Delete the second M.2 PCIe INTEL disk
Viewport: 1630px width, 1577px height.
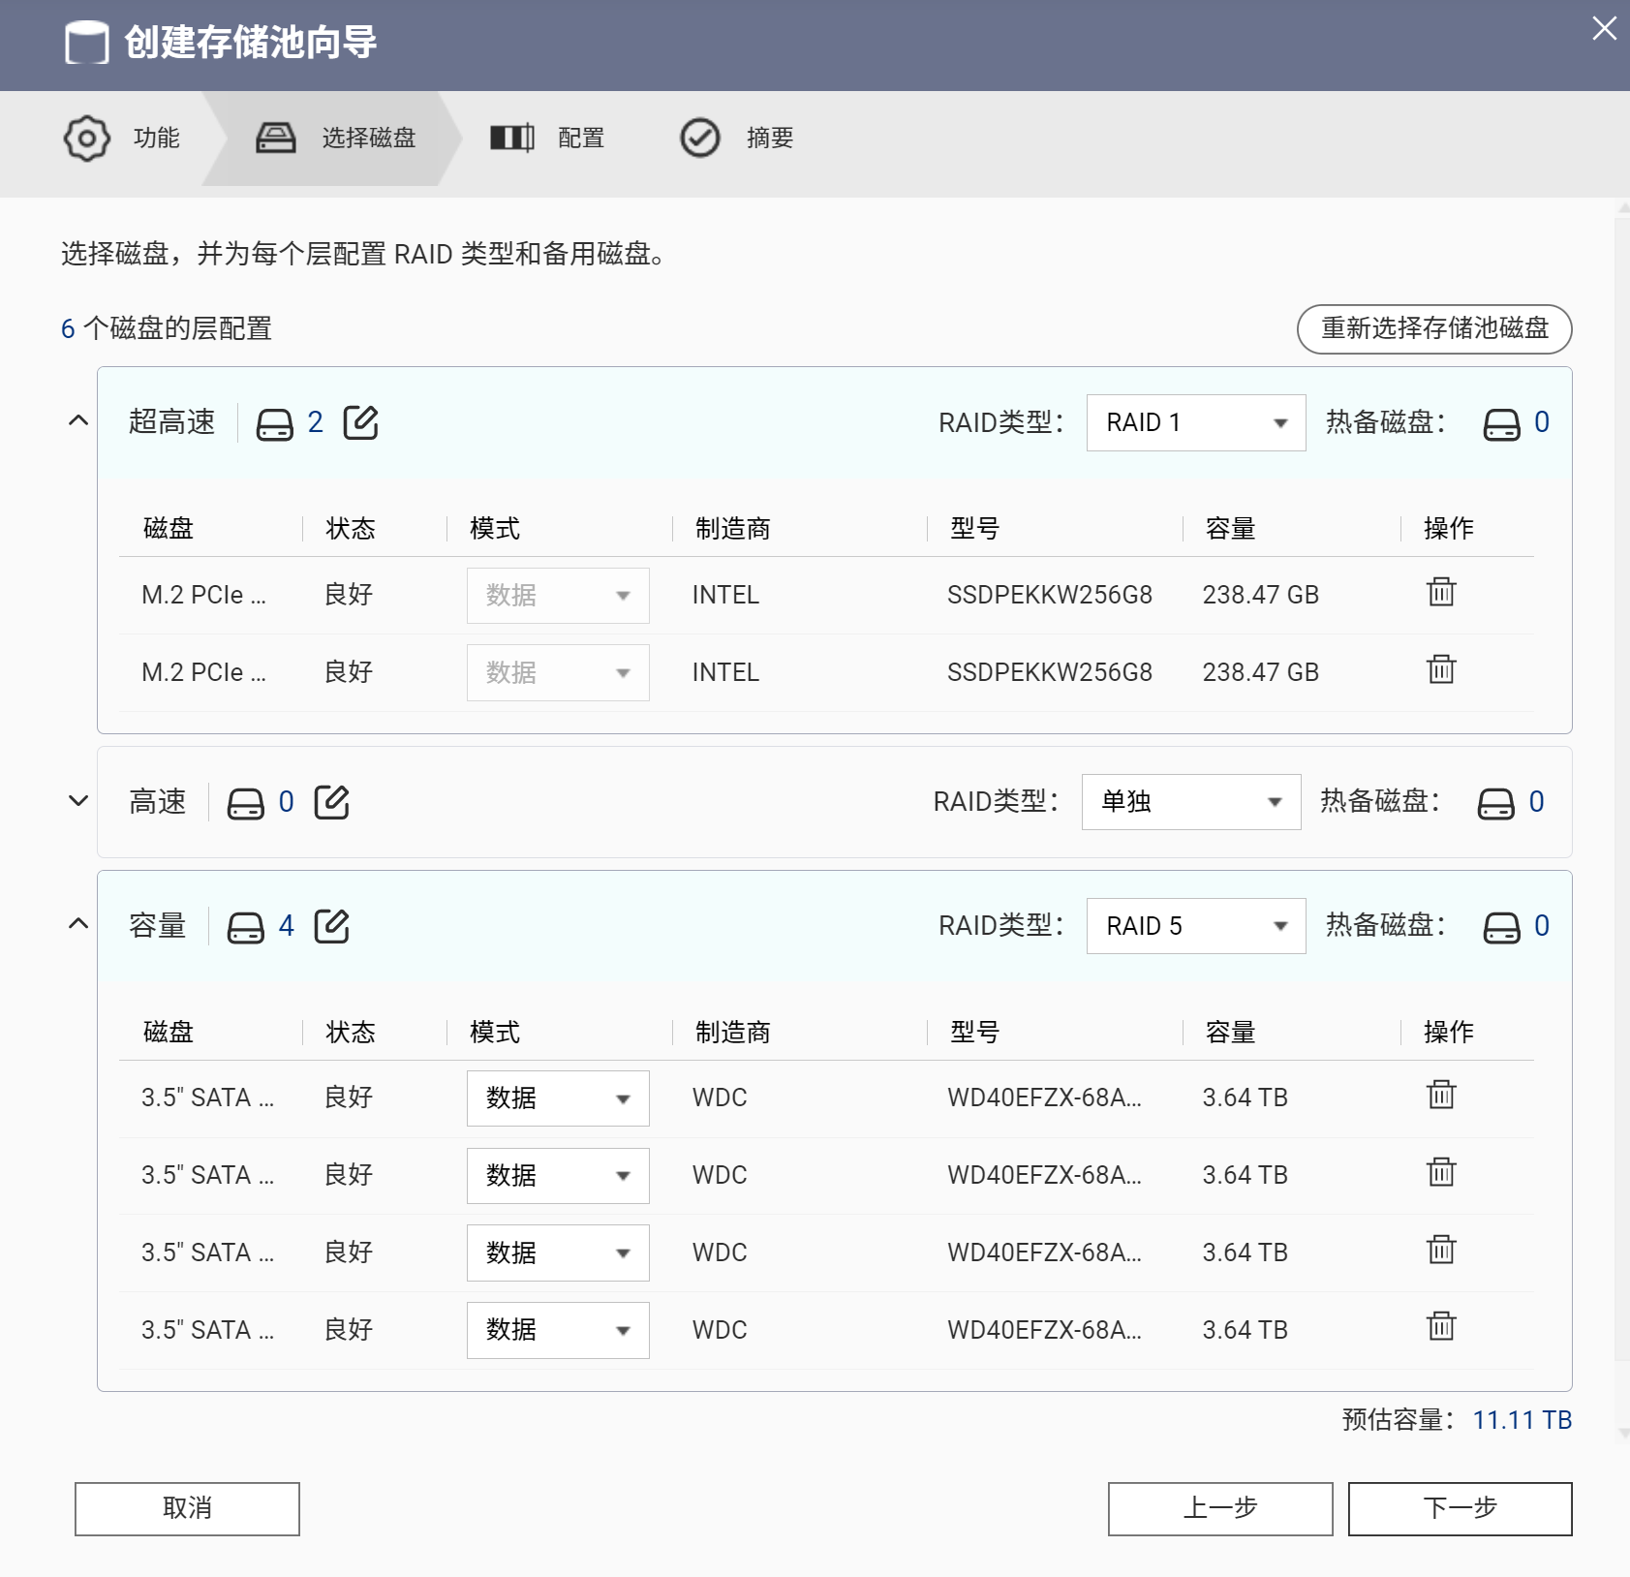[1441, 669]
